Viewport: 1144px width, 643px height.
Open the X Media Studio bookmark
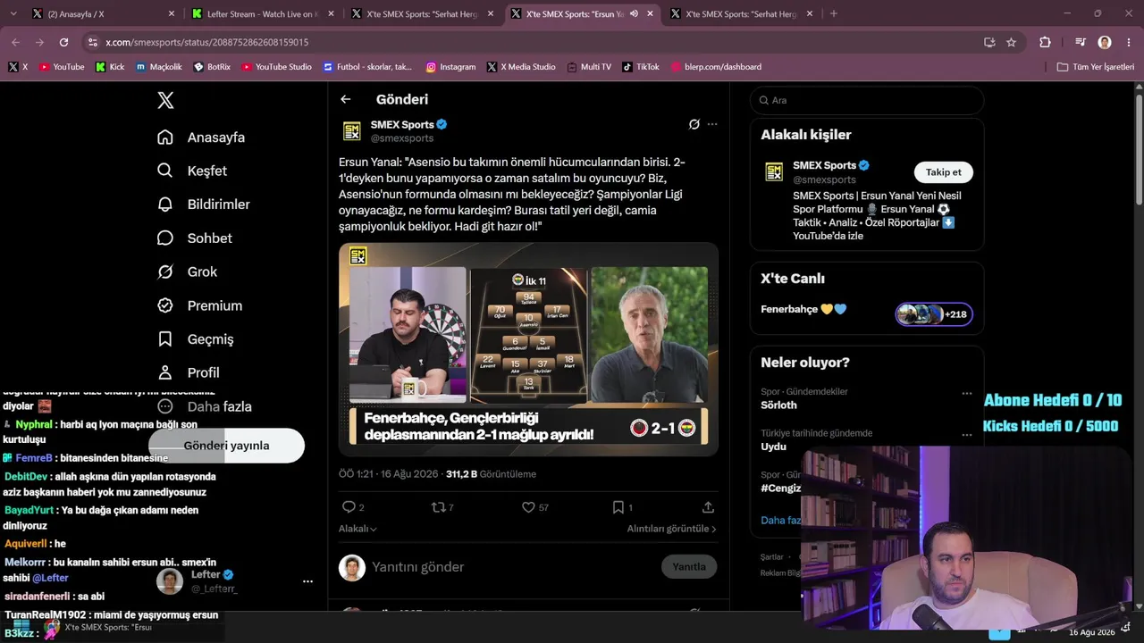point(521,67)
